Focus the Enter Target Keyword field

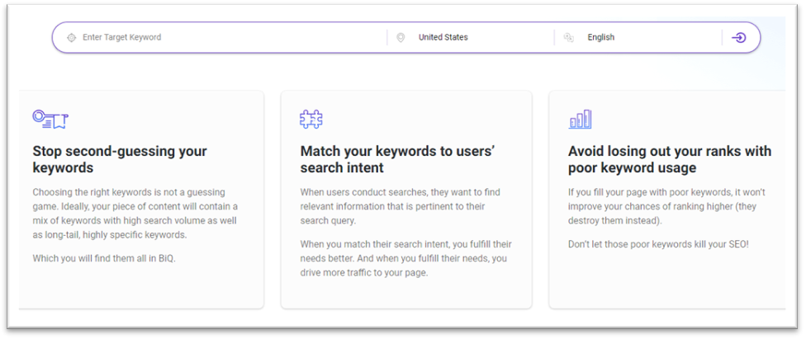pos(226,37)
